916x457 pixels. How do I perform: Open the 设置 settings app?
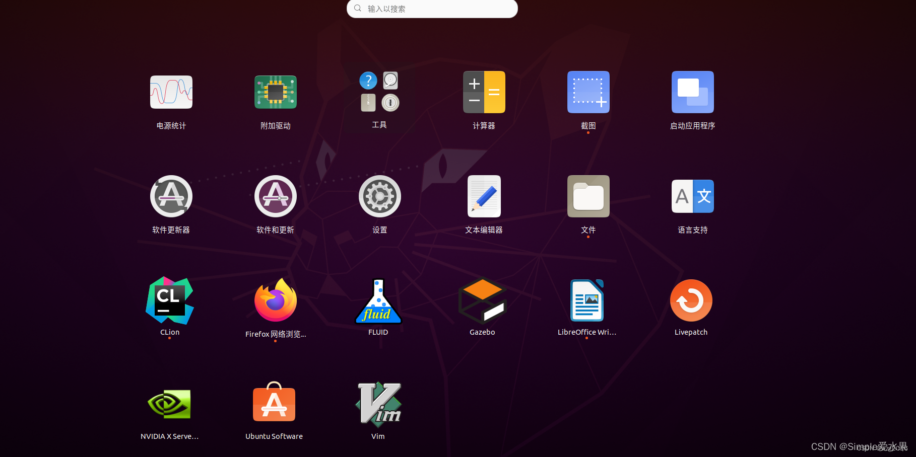pyautogui.click(x=379, y=196)
